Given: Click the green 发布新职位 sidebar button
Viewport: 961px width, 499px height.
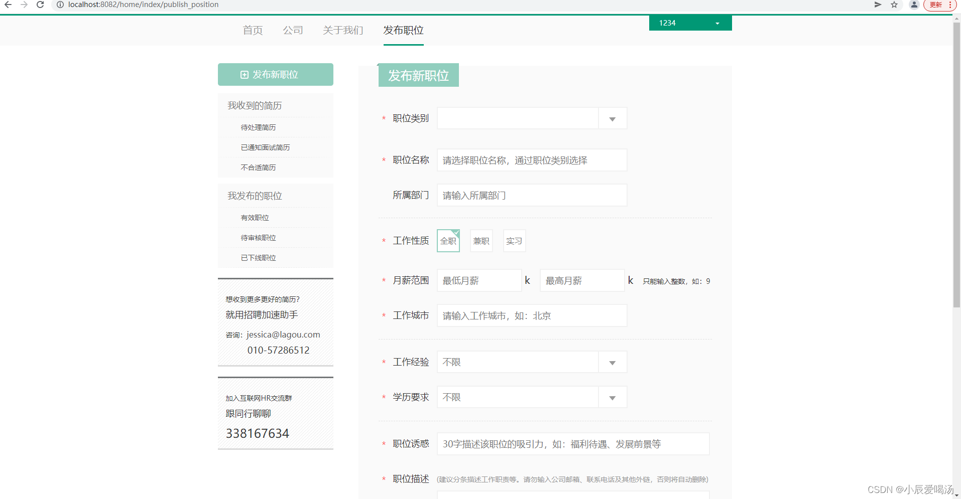Looking at the screenshot, I should click(x=276, y=74).
